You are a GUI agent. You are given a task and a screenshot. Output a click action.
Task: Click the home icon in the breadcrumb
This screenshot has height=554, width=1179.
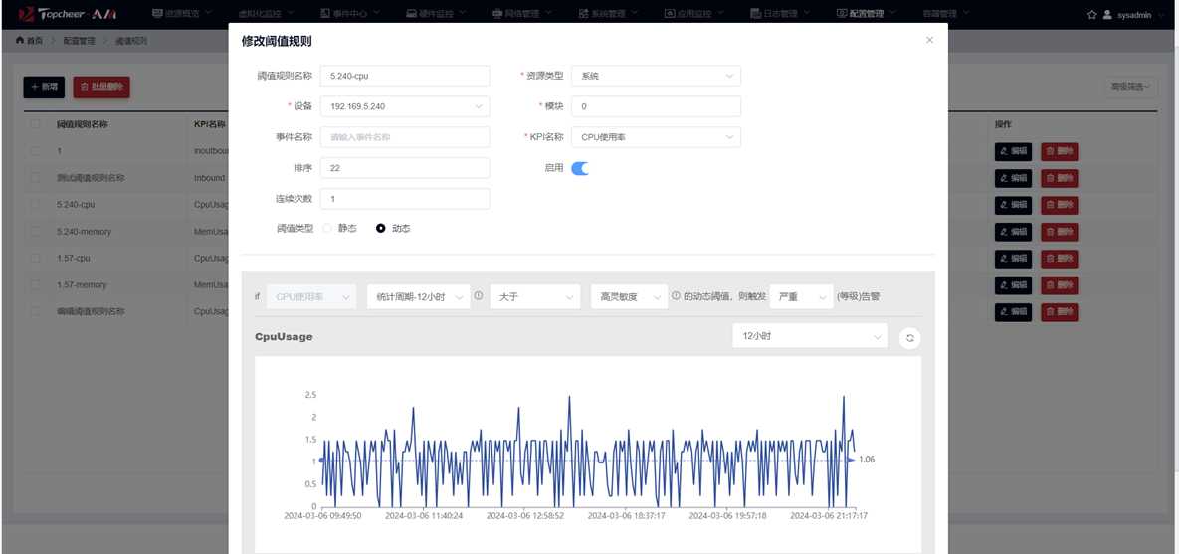(x=20, y=41)
